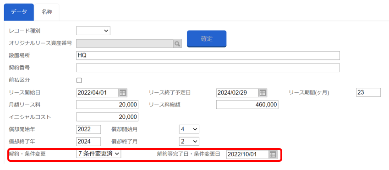Image resolution: width=389 pixels, height=170 pixels.
Task: Switch to the 名称 tab
Action: pyautogui.click(x=47, y=12)
